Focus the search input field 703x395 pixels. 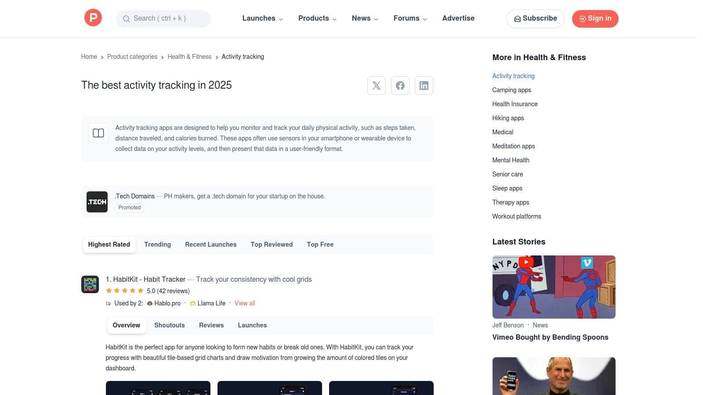click(x=167, y=18)
